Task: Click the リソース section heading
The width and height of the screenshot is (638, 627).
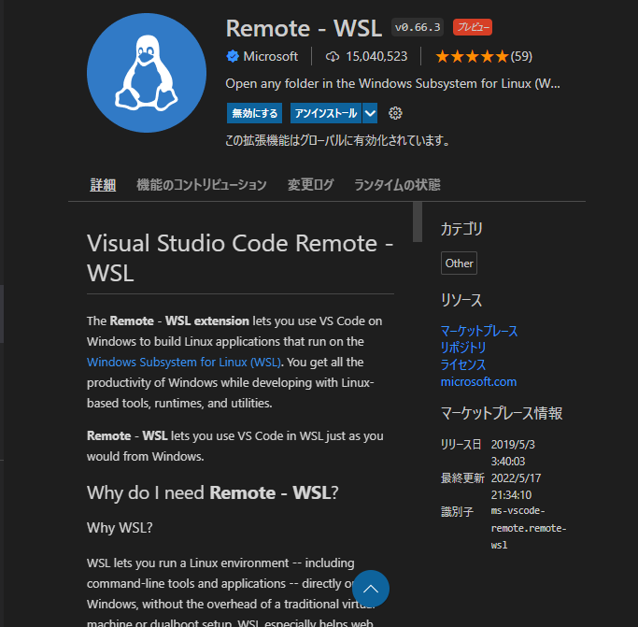Action: point(461,300)
